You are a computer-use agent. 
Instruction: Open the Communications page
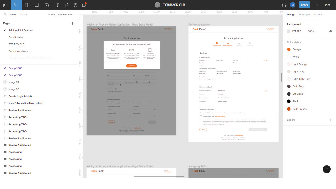click(18, 51)
